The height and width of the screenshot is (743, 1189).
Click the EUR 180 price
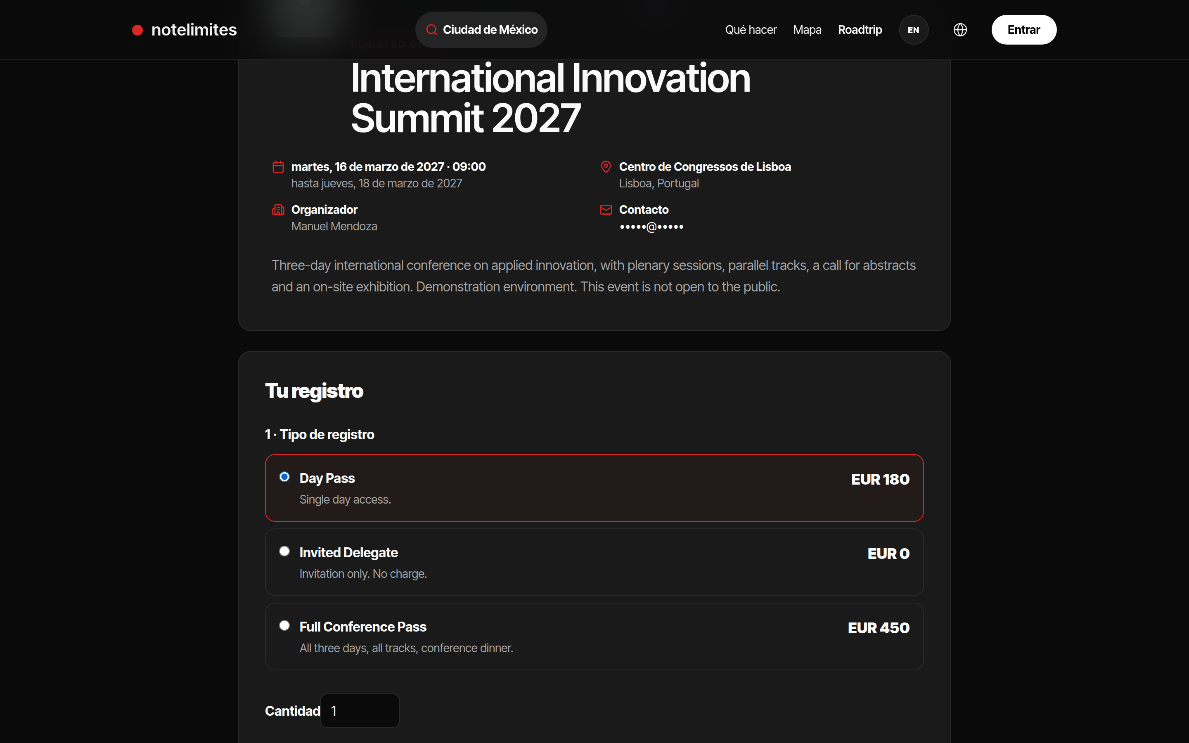tap(880, 479)
